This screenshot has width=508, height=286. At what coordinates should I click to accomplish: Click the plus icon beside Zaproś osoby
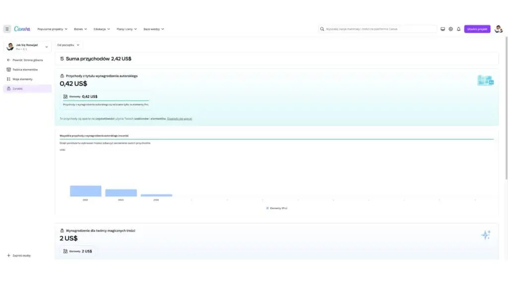(9, 256)
